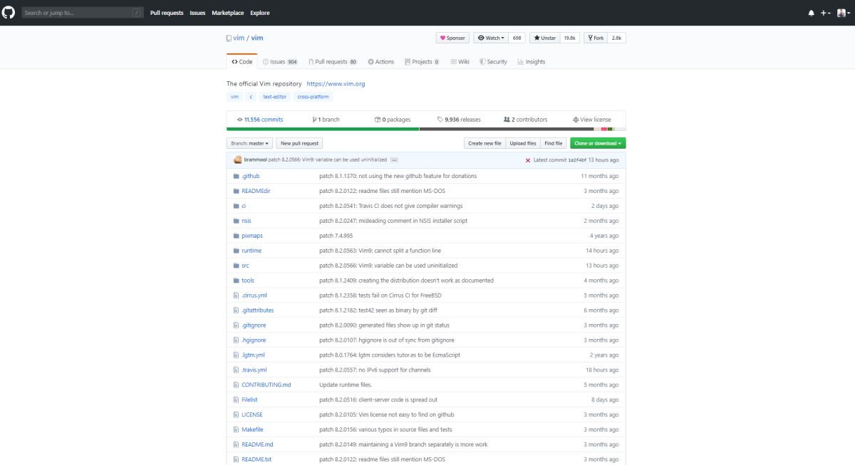Open the LICENSE file
Viewport: 855px width, 465px height.
point(252,414)
